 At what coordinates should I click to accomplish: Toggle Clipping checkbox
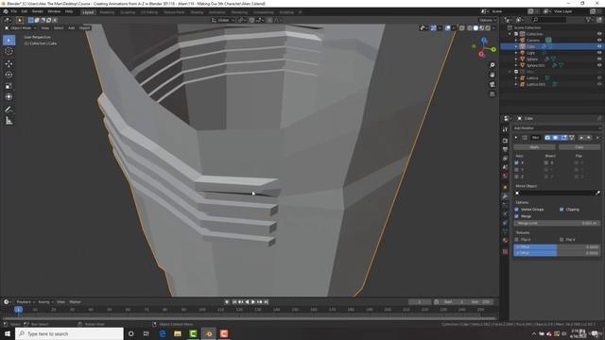coord(562,210)
